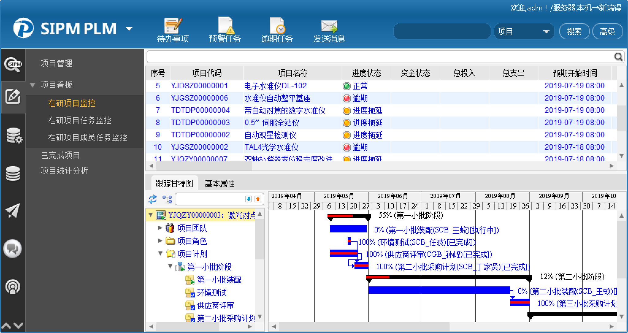Click the paper plane sidebar icon
The image size is (628, 333).
click(13, 210)
